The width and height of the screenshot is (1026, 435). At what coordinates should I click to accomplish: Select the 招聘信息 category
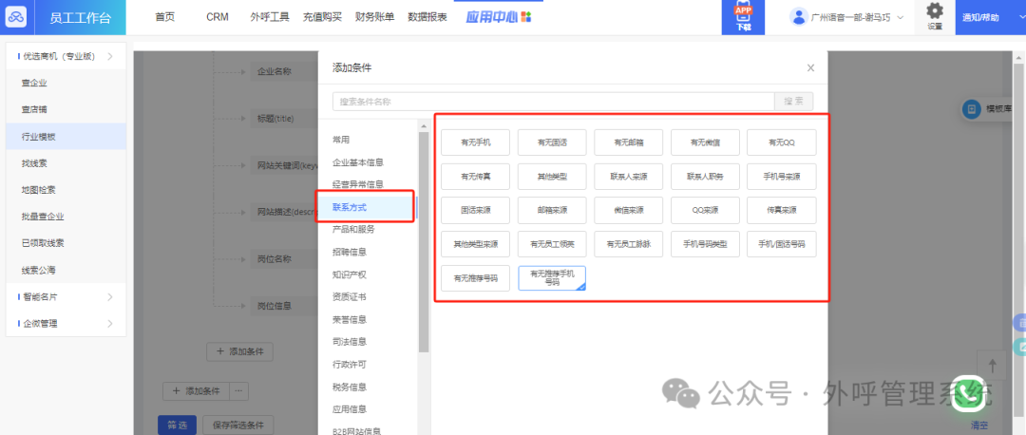coord(350,252)
